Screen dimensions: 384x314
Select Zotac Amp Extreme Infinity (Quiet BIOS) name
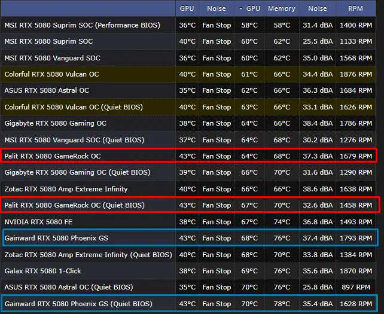88,255
